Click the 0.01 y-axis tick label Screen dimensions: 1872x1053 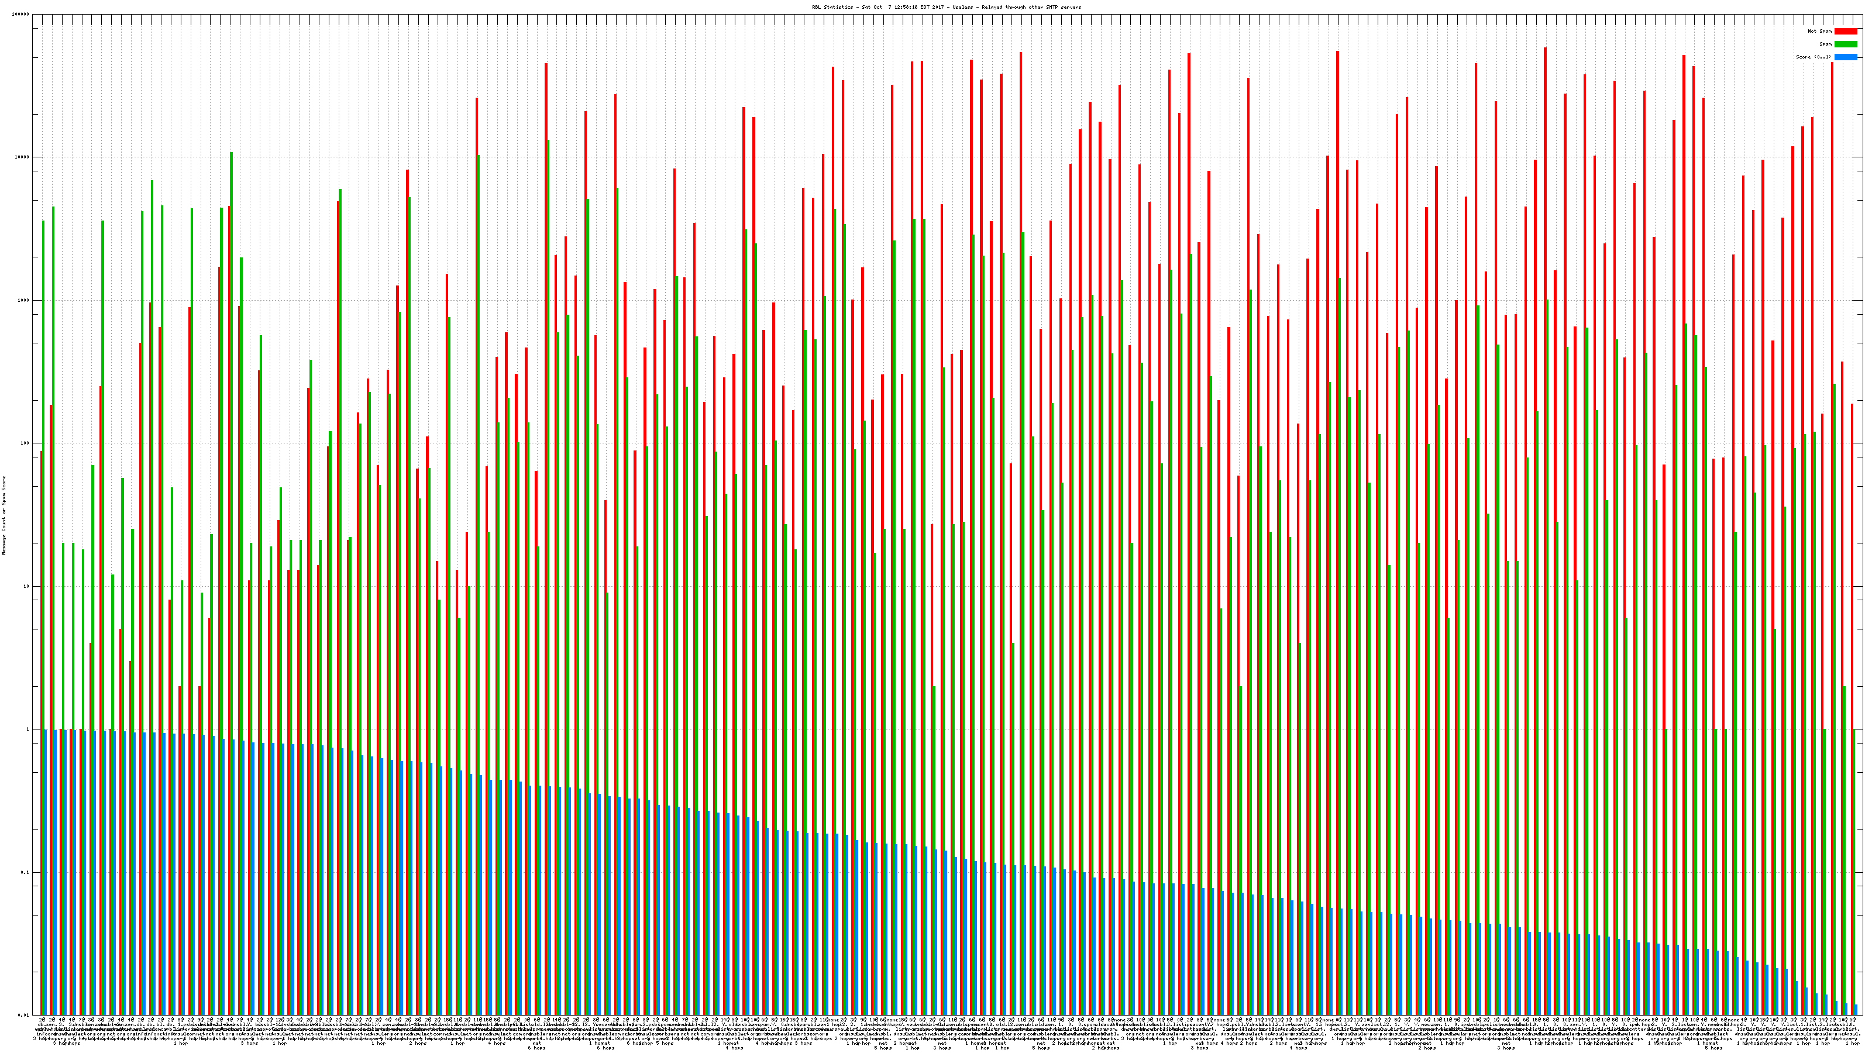[24, 1015]
